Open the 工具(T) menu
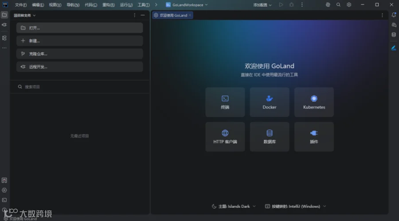 (x=144, y=5)
